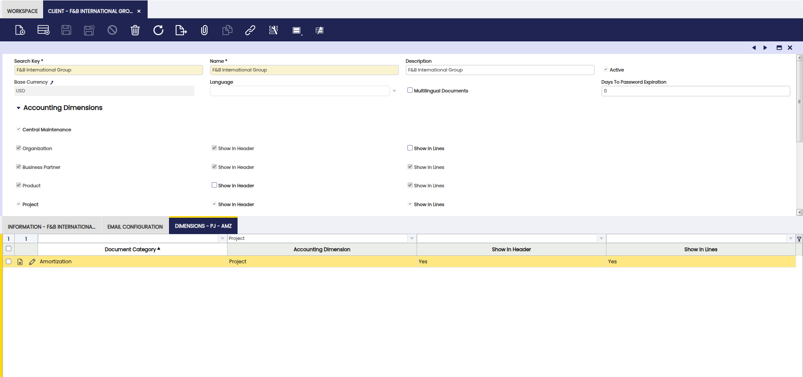Click the pencil edit icon on Amortization row

tap(32, 262)
